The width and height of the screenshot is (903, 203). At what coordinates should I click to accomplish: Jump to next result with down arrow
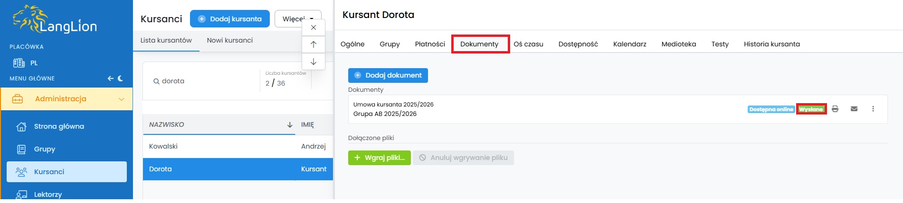[x=314, y=62]
